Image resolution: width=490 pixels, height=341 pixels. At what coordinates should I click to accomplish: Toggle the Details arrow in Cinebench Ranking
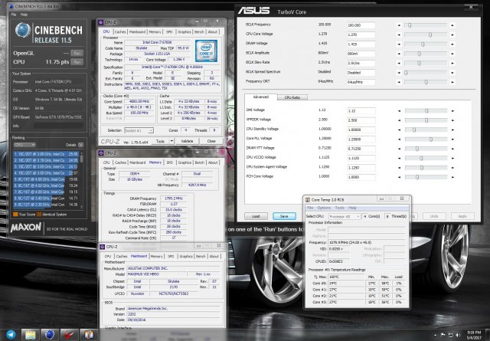pos(80,144)
